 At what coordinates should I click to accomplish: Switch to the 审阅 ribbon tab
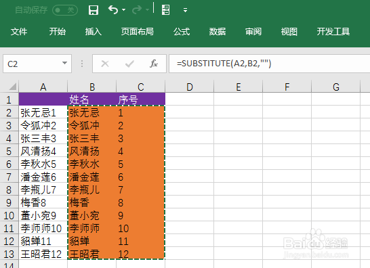tap(253, 31)
